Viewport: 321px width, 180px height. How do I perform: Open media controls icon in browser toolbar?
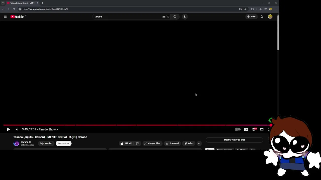coord(265,9)
